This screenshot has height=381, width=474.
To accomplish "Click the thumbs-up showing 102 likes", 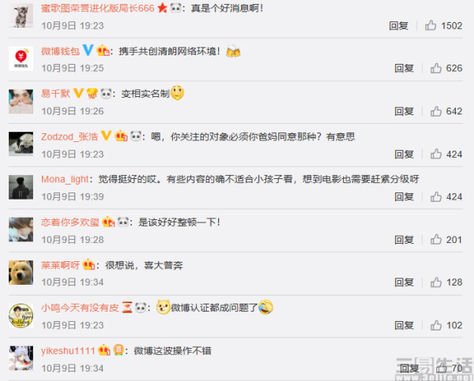I will tap(436, 326).
